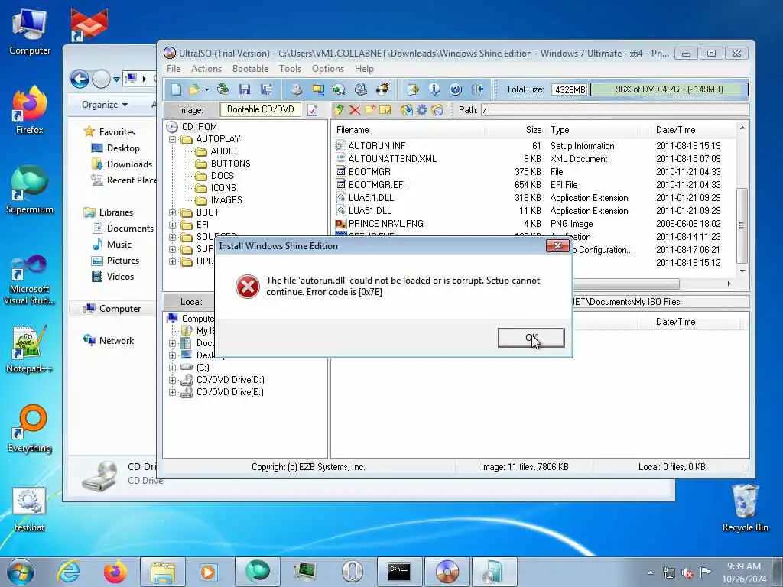Click the Back button in Explorer window
The height and width of the screenshot is (587, 783).
click(80, 79)
